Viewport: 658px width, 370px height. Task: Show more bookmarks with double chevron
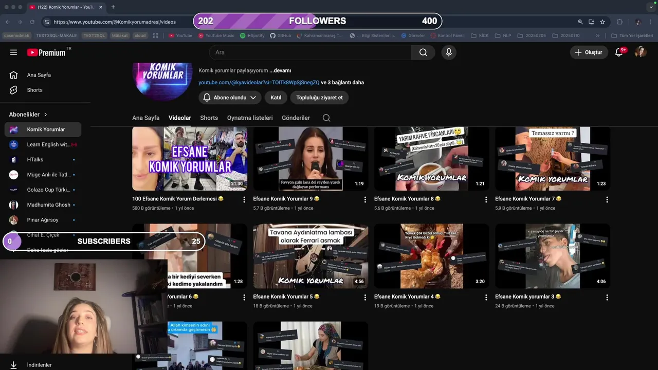click(597, 35)
